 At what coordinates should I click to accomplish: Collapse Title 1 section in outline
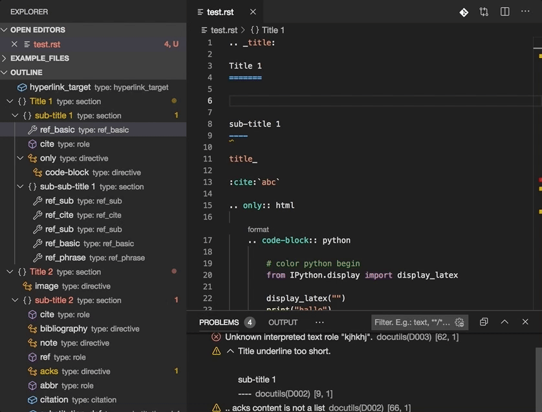[10, 101]
